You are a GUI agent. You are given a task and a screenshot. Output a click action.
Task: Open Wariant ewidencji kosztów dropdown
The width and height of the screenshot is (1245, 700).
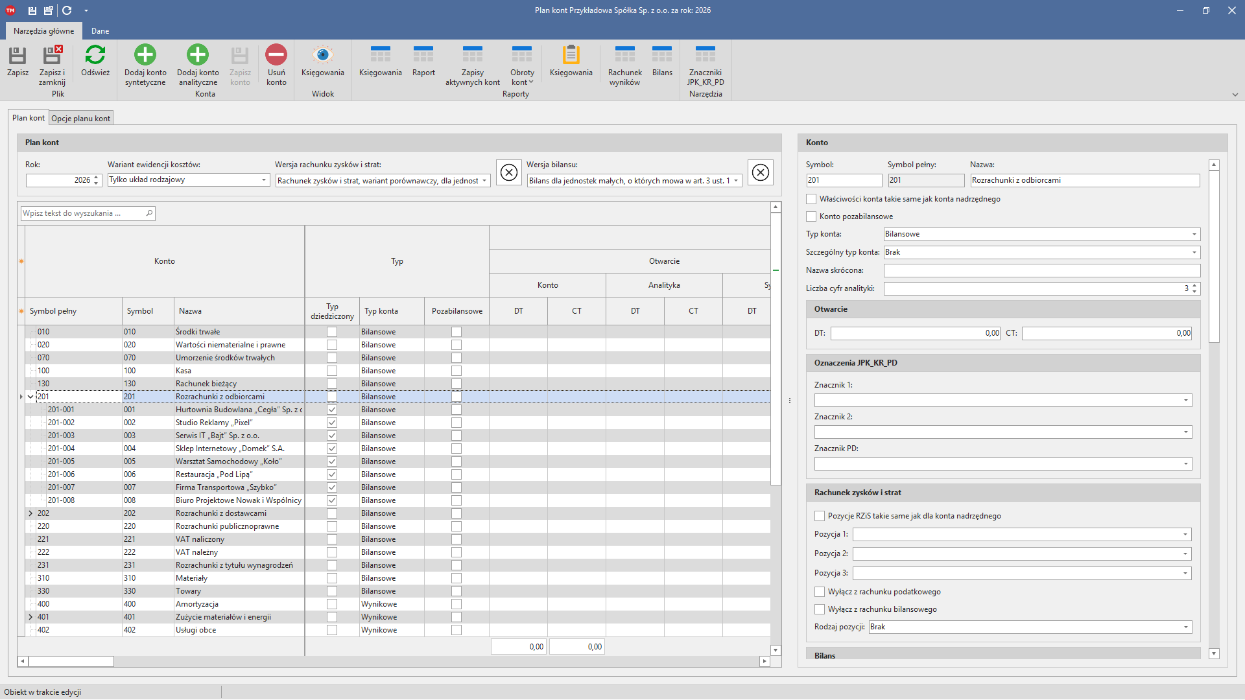coord(189,180)
